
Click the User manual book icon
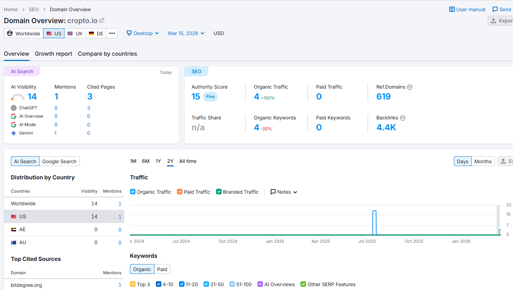tap(452, 9)
